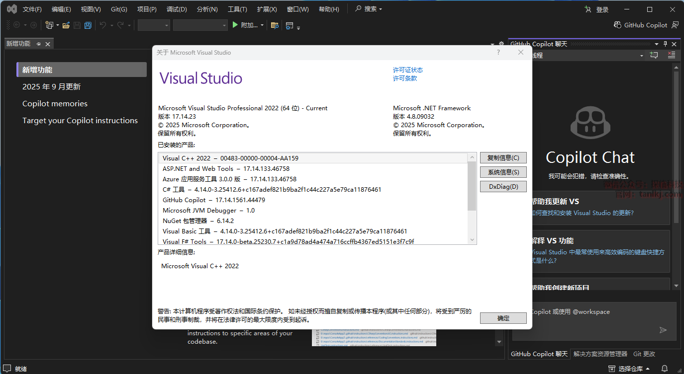Expand the 附加 debug target dropdown arrow
Viewport: 684px width, 374px height.
pyautogui.click(x=262, y=25)
